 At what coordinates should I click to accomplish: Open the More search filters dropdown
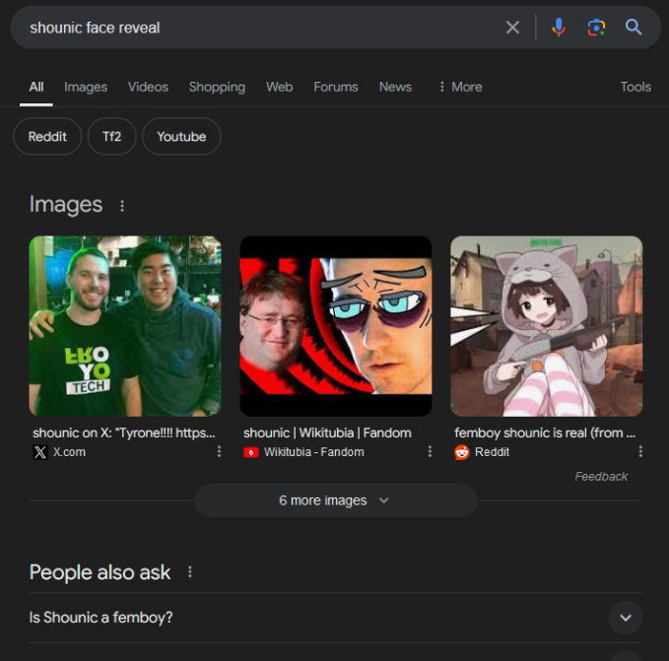(x=459, y=87)
